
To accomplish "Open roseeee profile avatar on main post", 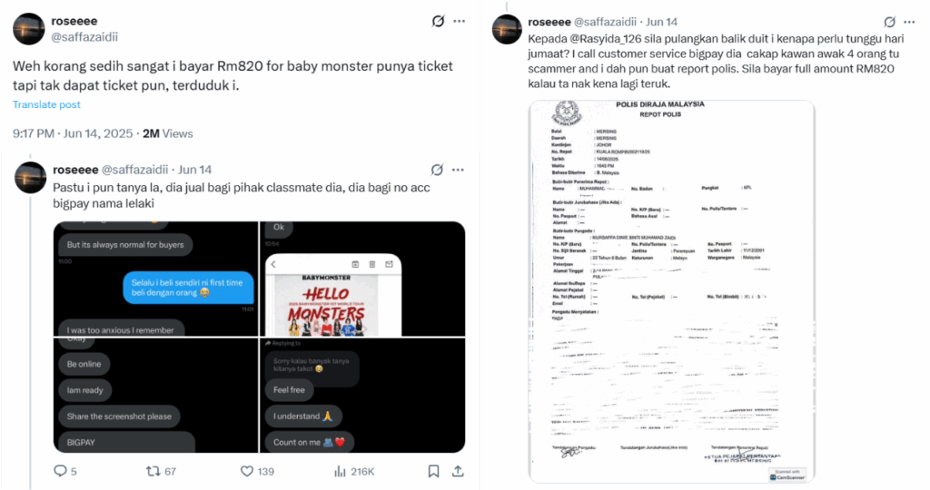I will pos(28,28).
